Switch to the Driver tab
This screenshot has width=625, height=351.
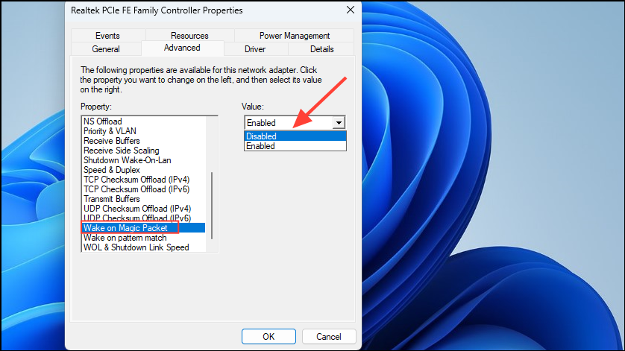point(255,49)
